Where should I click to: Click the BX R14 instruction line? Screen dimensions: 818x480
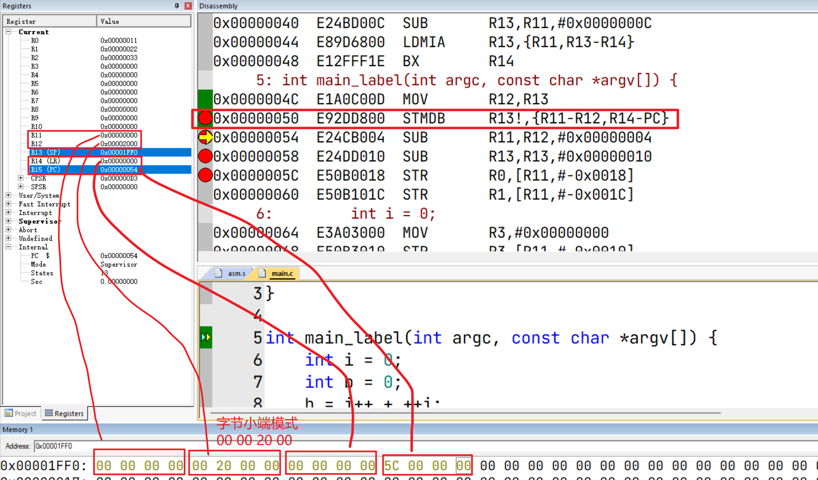tap(364, 61)
